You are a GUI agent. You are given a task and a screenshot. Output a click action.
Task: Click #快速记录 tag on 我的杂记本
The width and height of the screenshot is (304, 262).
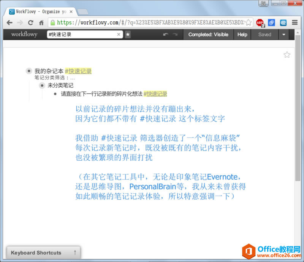[x=78, y=71]
